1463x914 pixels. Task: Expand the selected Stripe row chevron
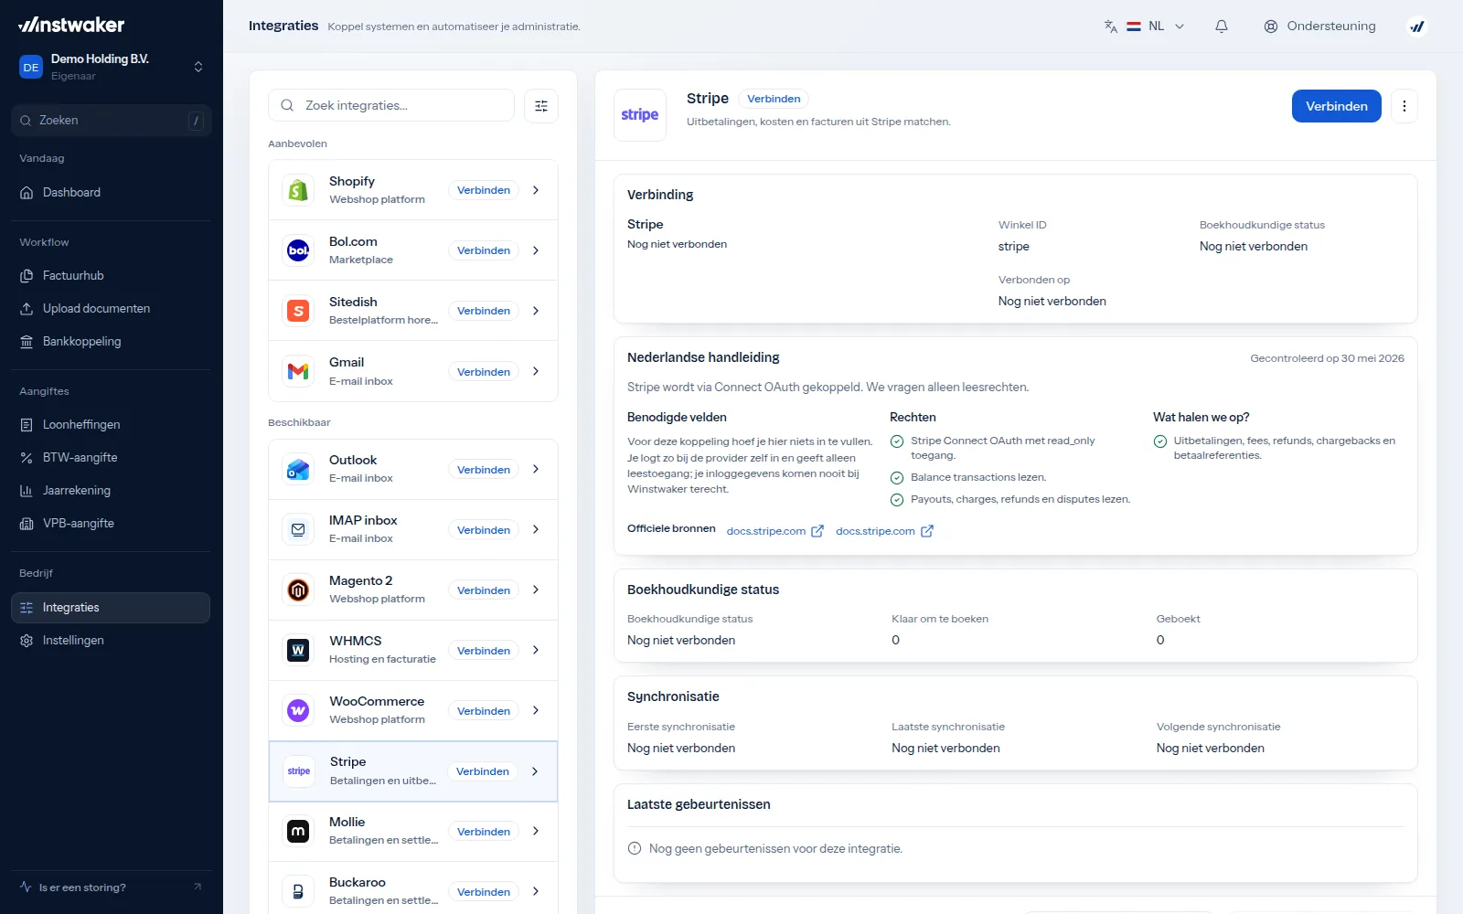pos(535,771)
